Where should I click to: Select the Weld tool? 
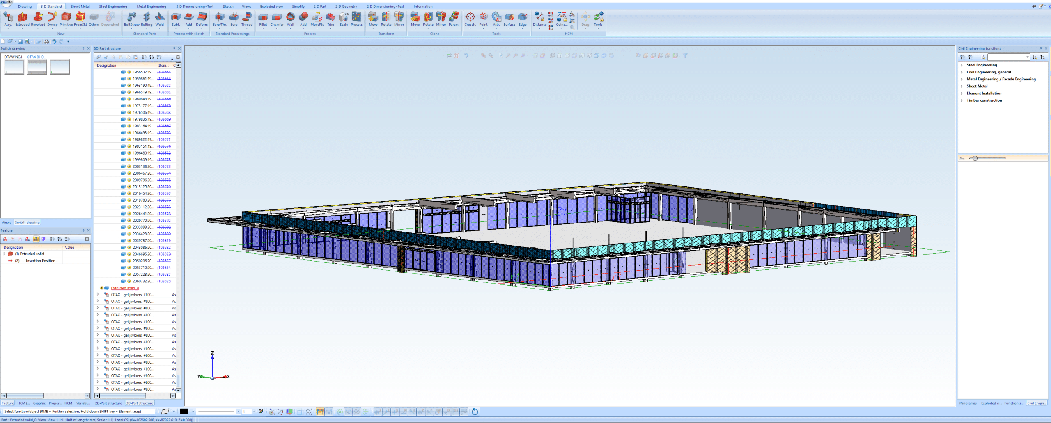point(160,19)
